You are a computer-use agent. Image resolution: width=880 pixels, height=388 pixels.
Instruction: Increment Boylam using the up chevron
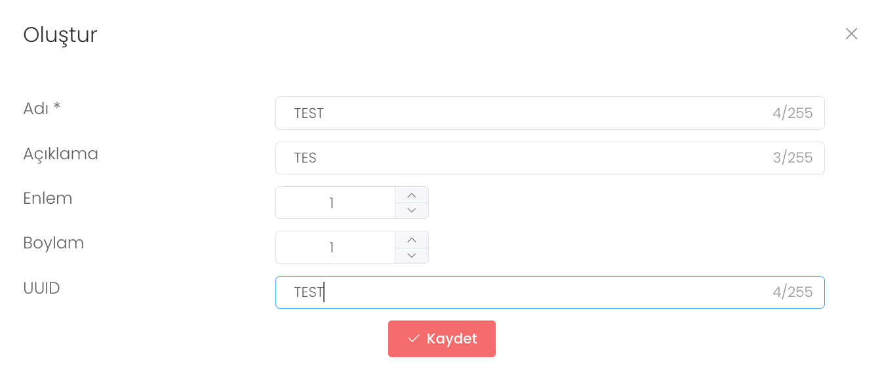[412, 240]
